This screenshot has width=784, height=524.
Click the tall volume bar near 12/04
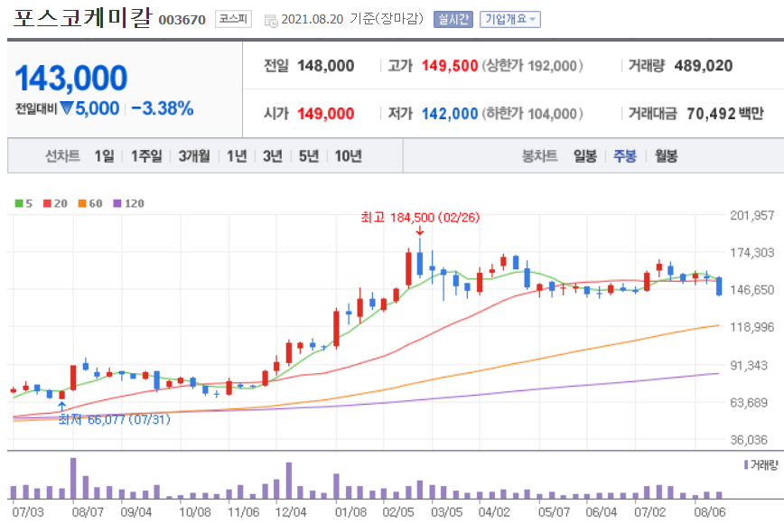click(289, 481)
